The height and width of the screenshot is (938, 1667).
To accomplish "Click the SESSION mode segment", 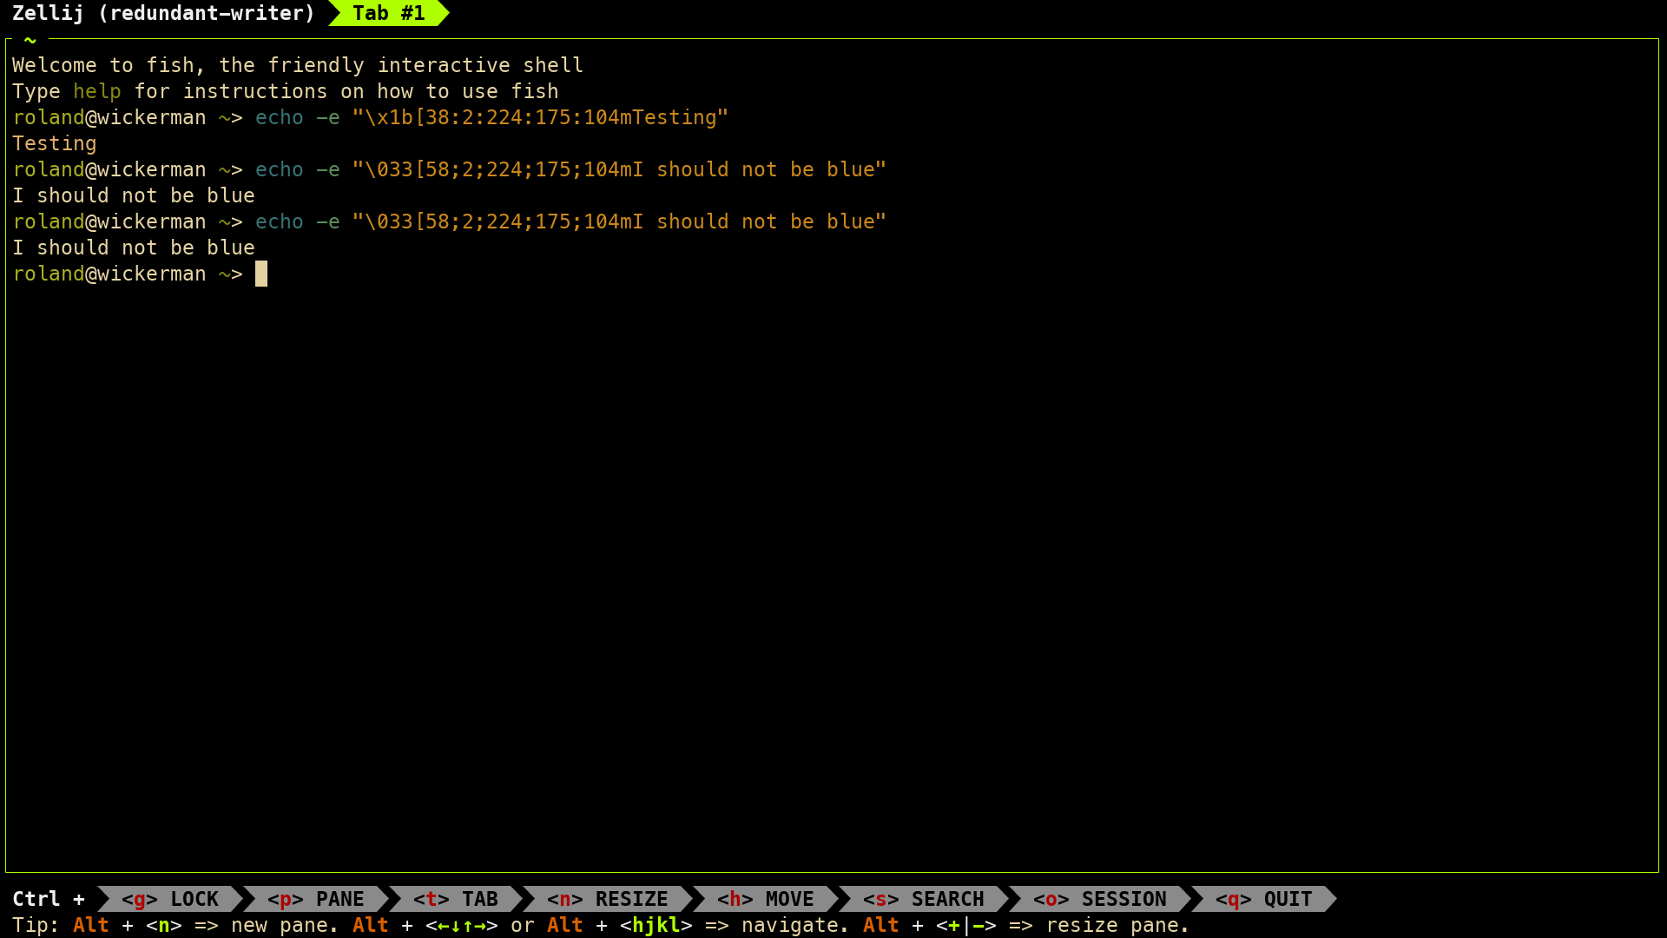I will 1100,899.
